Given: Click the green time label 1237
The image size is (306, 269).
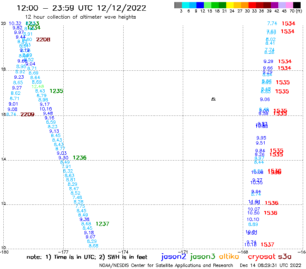Looking at the screenshot, I should coord(103,224).
